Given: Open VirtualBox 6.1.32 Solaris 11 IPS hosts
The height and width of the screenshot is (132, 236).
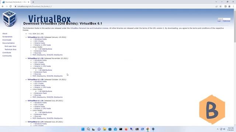Looking at the screenshot, I should tap(42, 45).
